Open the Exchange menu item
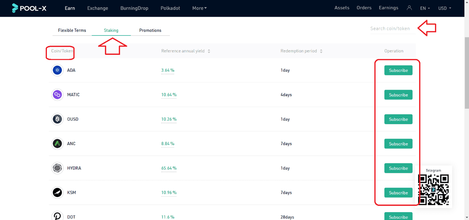Image resolution: width=469 pixels, height=220 pixels. tap(98, 8)
